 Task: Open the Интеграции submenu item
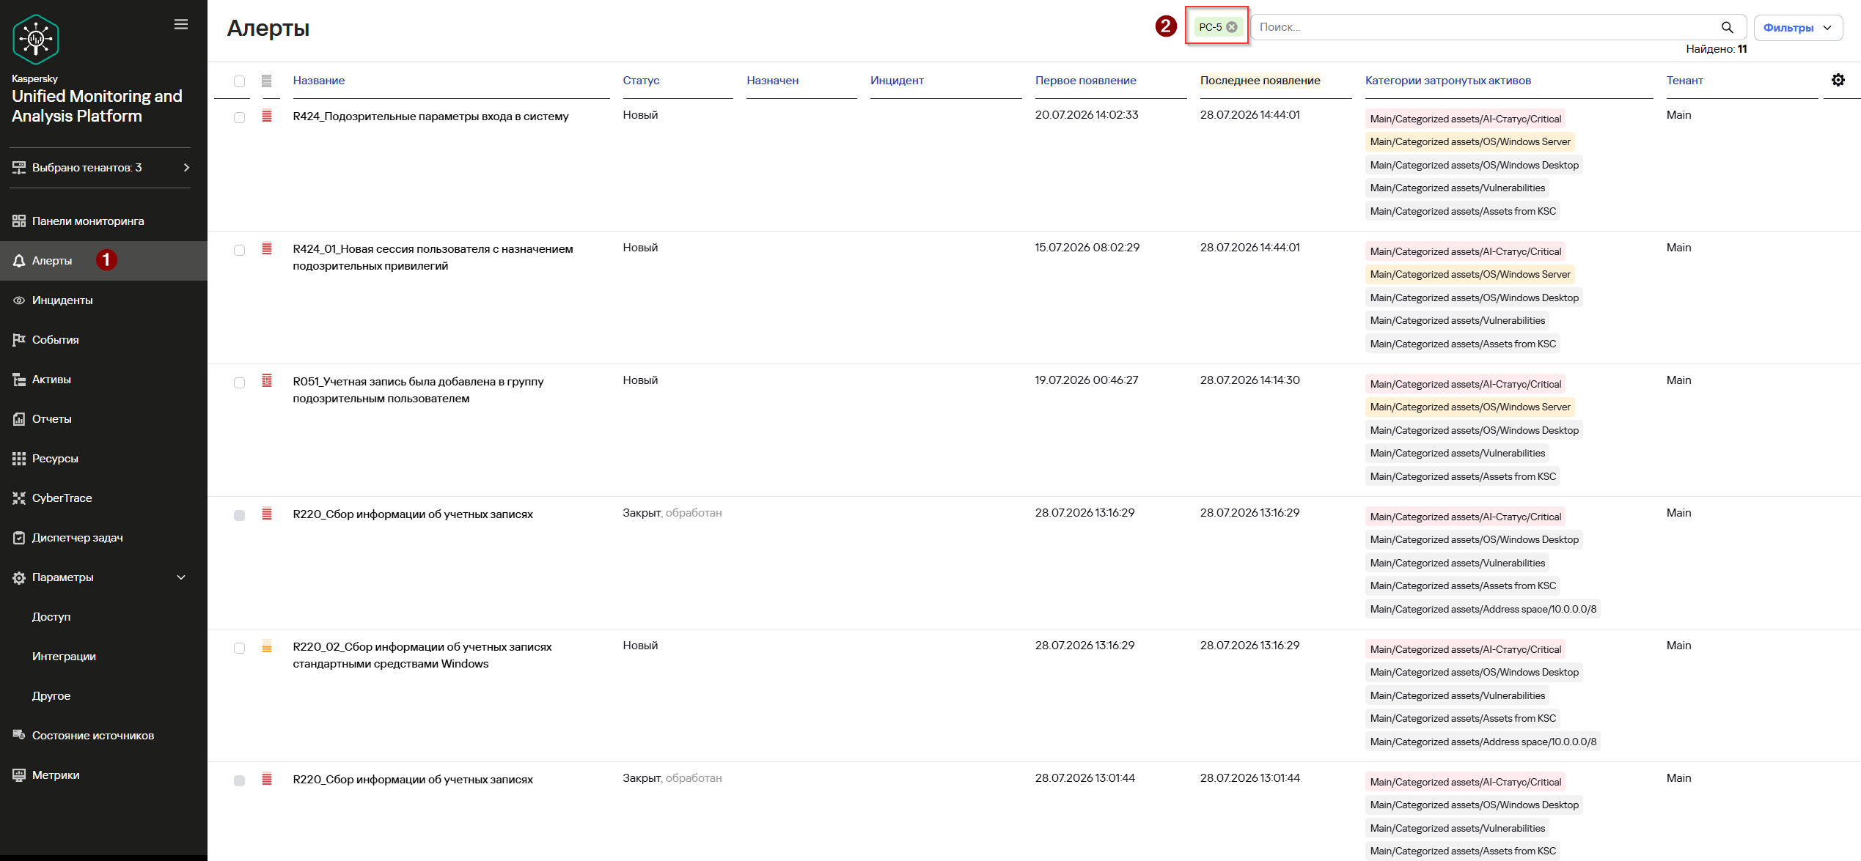64,657
